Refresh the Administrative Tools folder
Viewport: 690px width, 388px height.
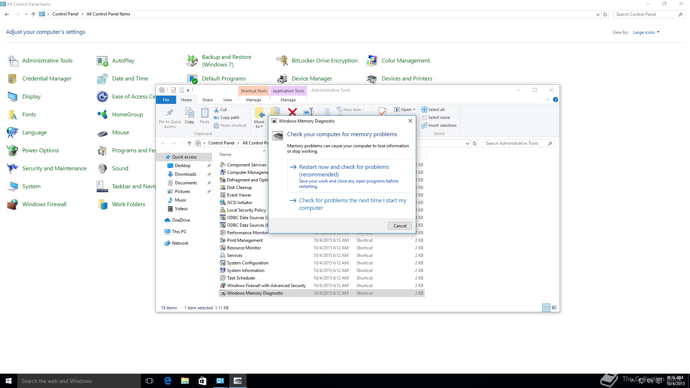click(x=475, y=143)
